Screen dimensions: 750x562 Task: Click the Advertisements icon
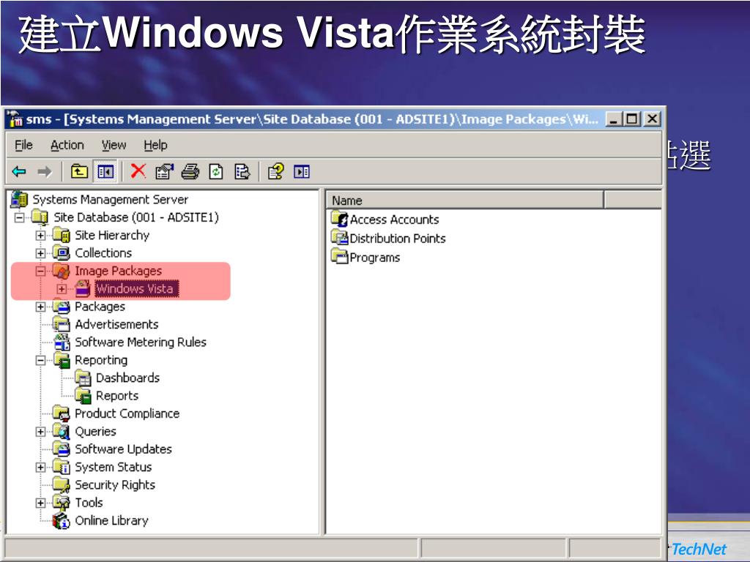point(62,324)
